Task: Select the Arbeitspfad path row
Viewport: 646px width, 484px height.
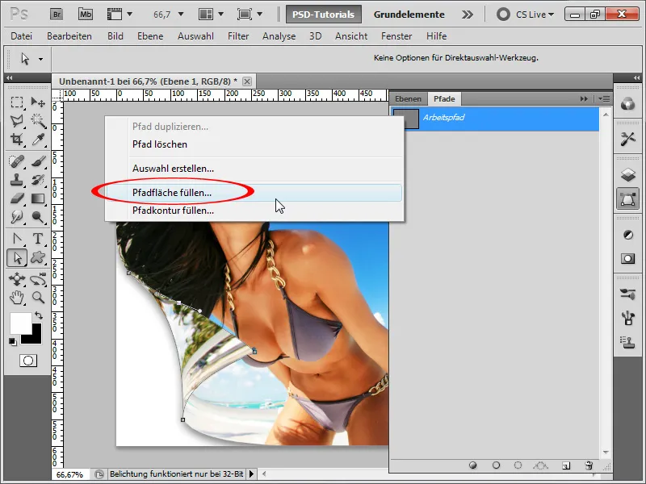Action: 494,119
